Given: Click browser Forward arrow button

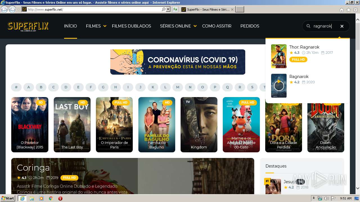Looking at the screenshot, I should coord(12,9).
